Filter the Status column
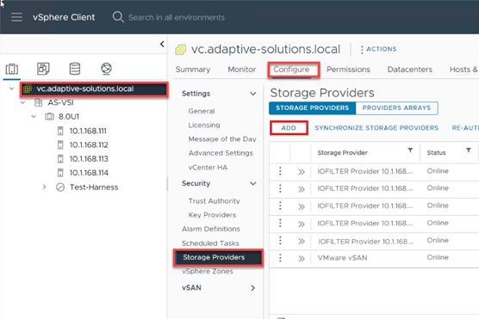 [469, 150]
